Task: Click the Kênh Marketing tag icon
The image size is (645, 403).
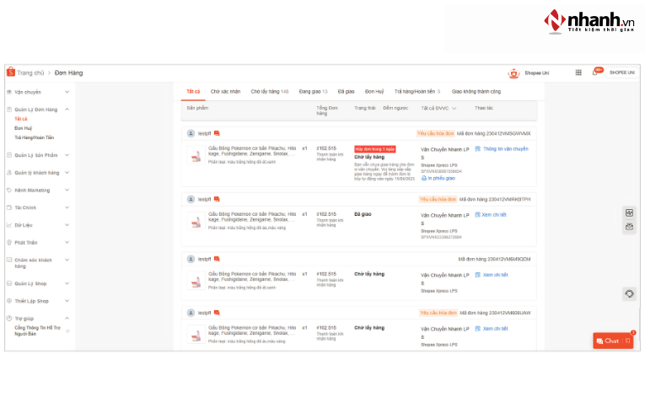Action: tap(9, 190)
